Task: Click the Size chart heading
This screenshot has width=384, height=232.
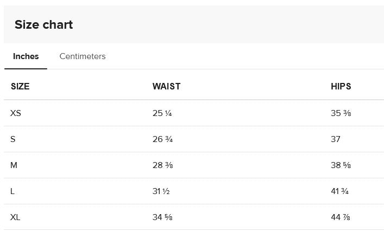Action: 43,24
